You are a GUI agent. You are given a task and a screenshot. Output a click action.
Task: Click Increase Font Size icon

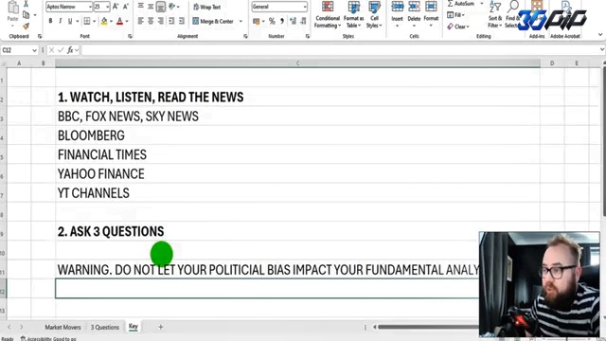click(x=116, y=7)
